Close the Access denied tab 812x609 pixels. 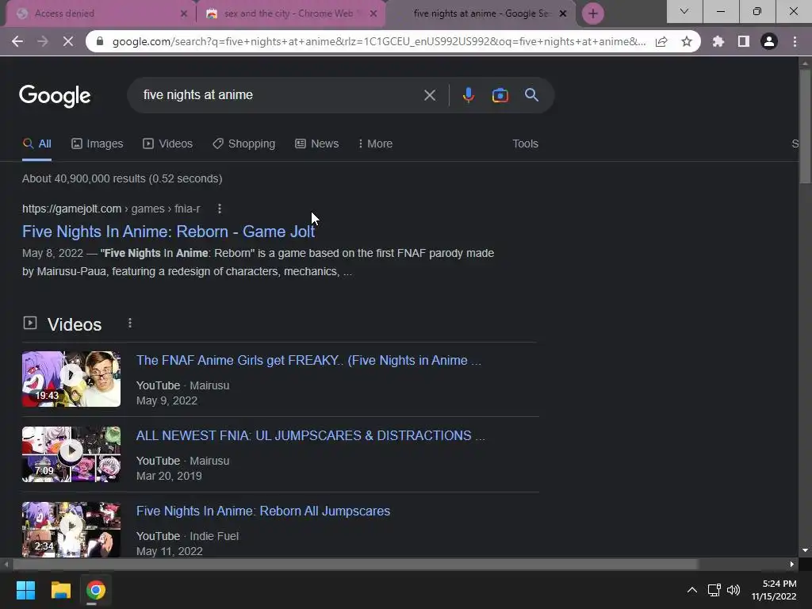pyautogui.click(x=184, y=14)
